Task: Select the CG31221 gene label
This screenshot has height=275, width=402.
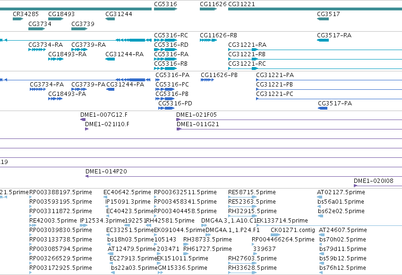Action: click(241, 4)
